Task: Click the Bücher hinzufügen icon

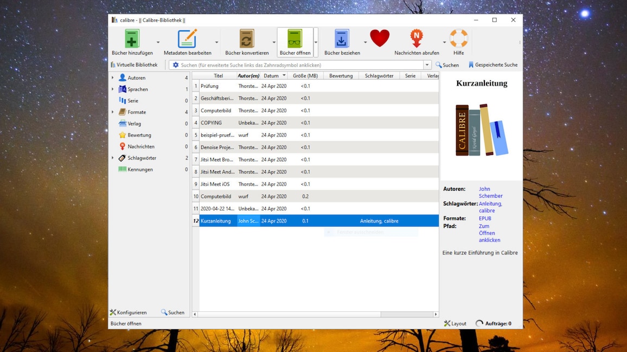Action: pyautogui.click(x=132, y=38)
